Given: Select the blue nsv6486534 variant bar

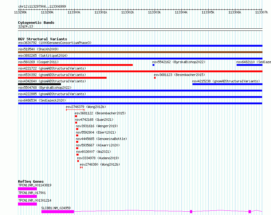Looking at the screenshot, I should pyautogui.click(x=140, y=103).
